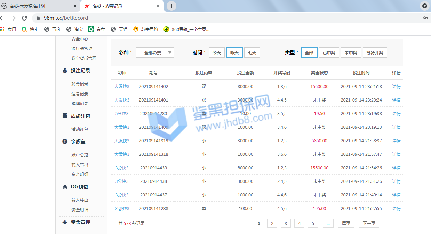Click the address bar URL field
The width and height of the screenshot is (431, 234).
209,18
